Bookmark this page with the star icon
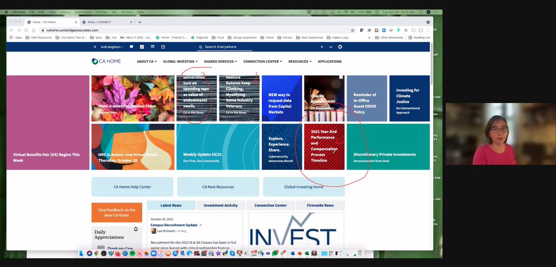The width and height of the screenshot is (556, 267). tap(353, 30)
